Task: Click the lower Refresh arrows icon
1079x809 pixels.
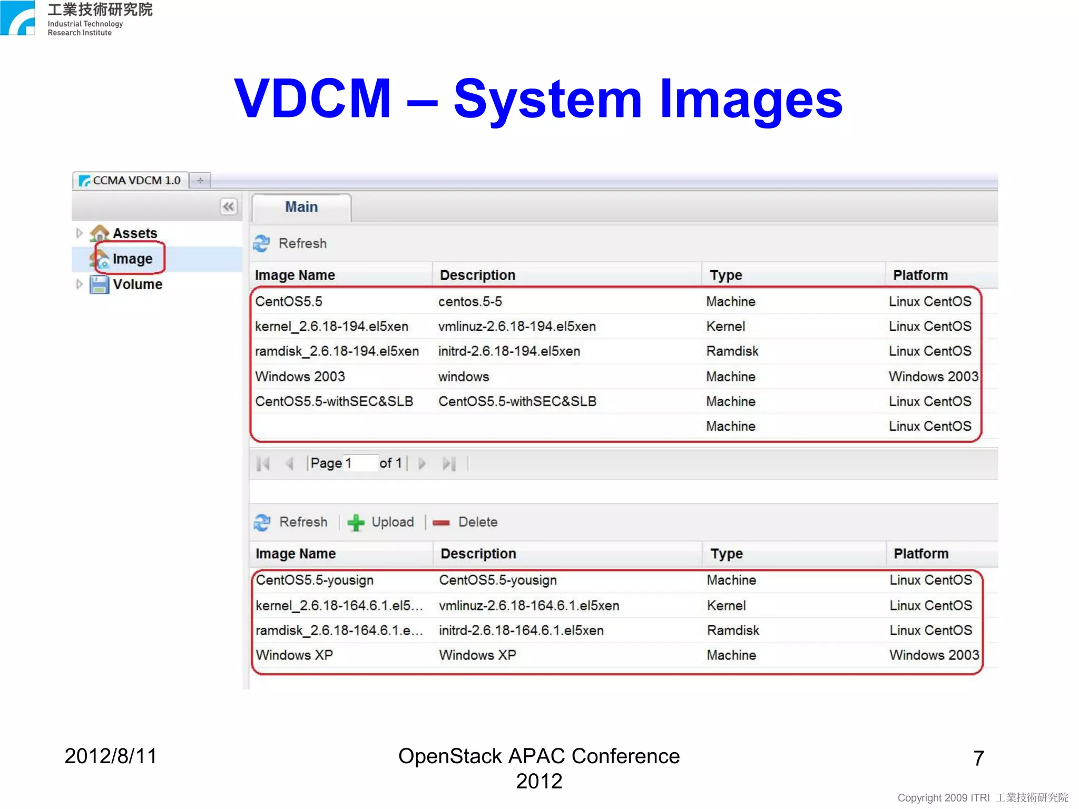Action: (x=262, y=522)
